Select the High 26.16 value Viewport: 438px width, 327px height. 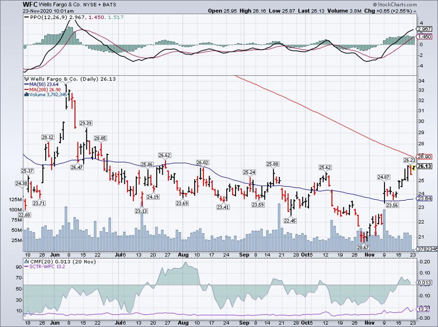(x=253, y=11)
